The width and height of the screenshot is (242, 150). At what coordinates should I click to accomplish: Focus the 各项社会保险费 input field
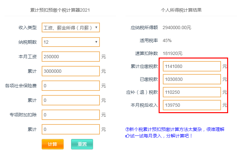(x=71, y=86)
